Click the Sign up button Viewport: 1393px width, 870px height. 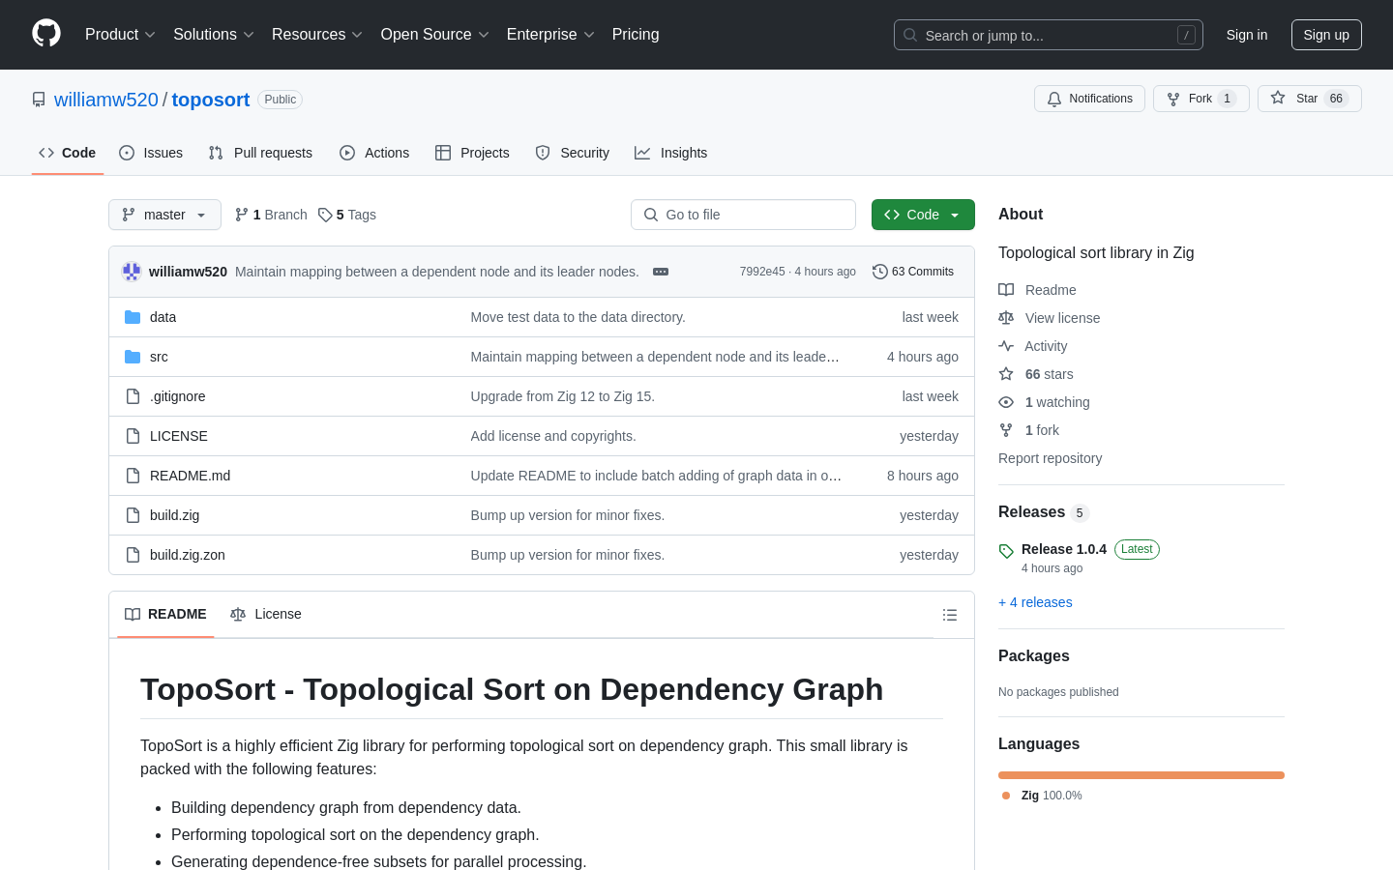point(1326,35)
